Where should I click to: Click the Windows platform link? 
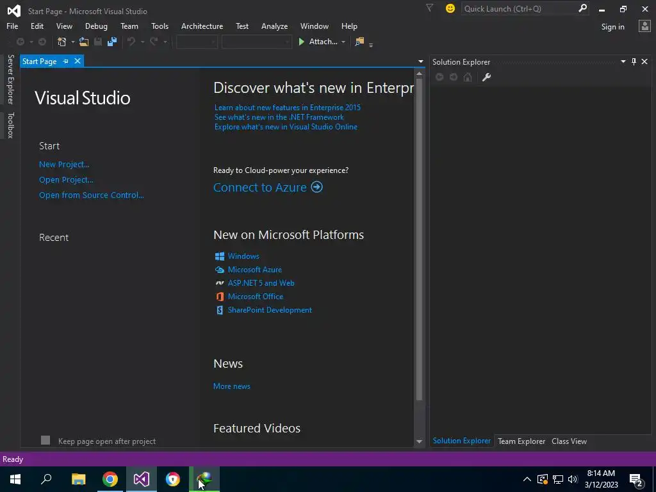(x=243, y=256)
